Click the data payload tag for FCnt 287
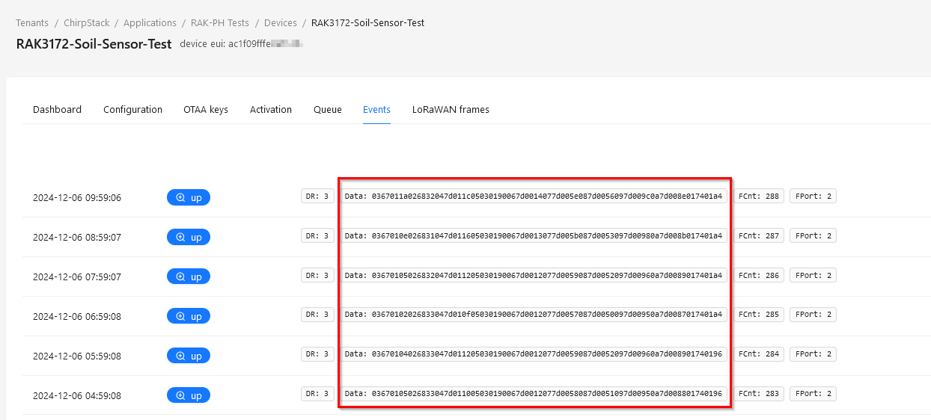 tap(534, 236)
